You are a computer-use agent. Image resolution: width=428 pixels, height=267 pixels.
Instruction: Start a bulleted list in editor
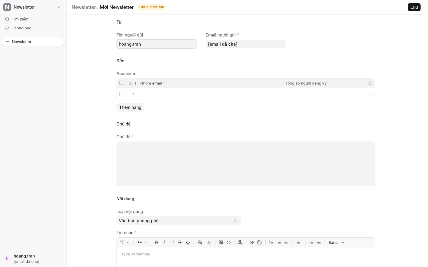tap(279, 242)
